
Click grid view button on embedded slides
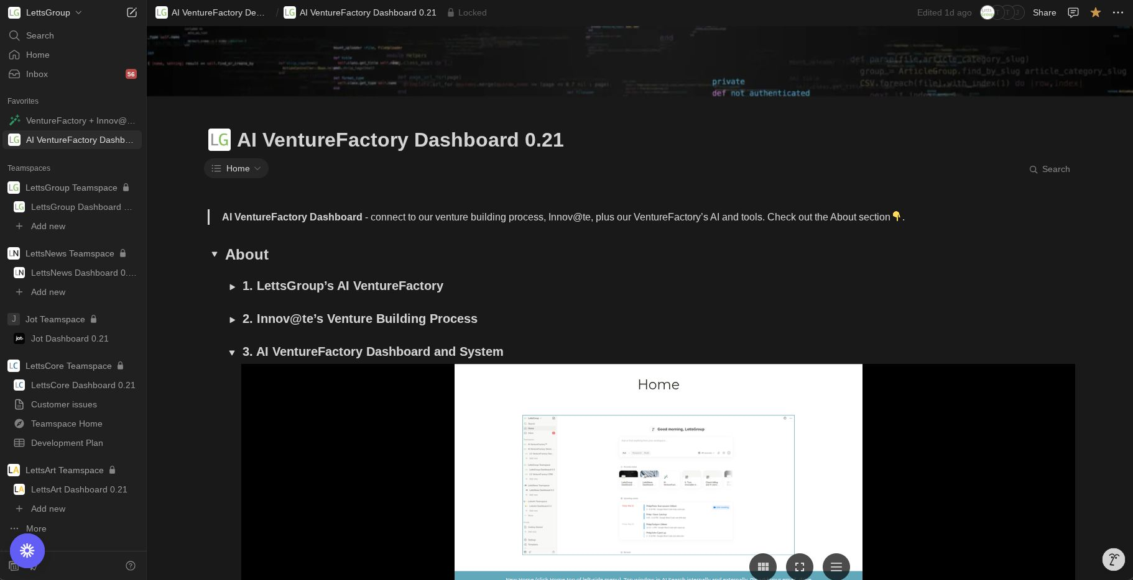point(763,566)
